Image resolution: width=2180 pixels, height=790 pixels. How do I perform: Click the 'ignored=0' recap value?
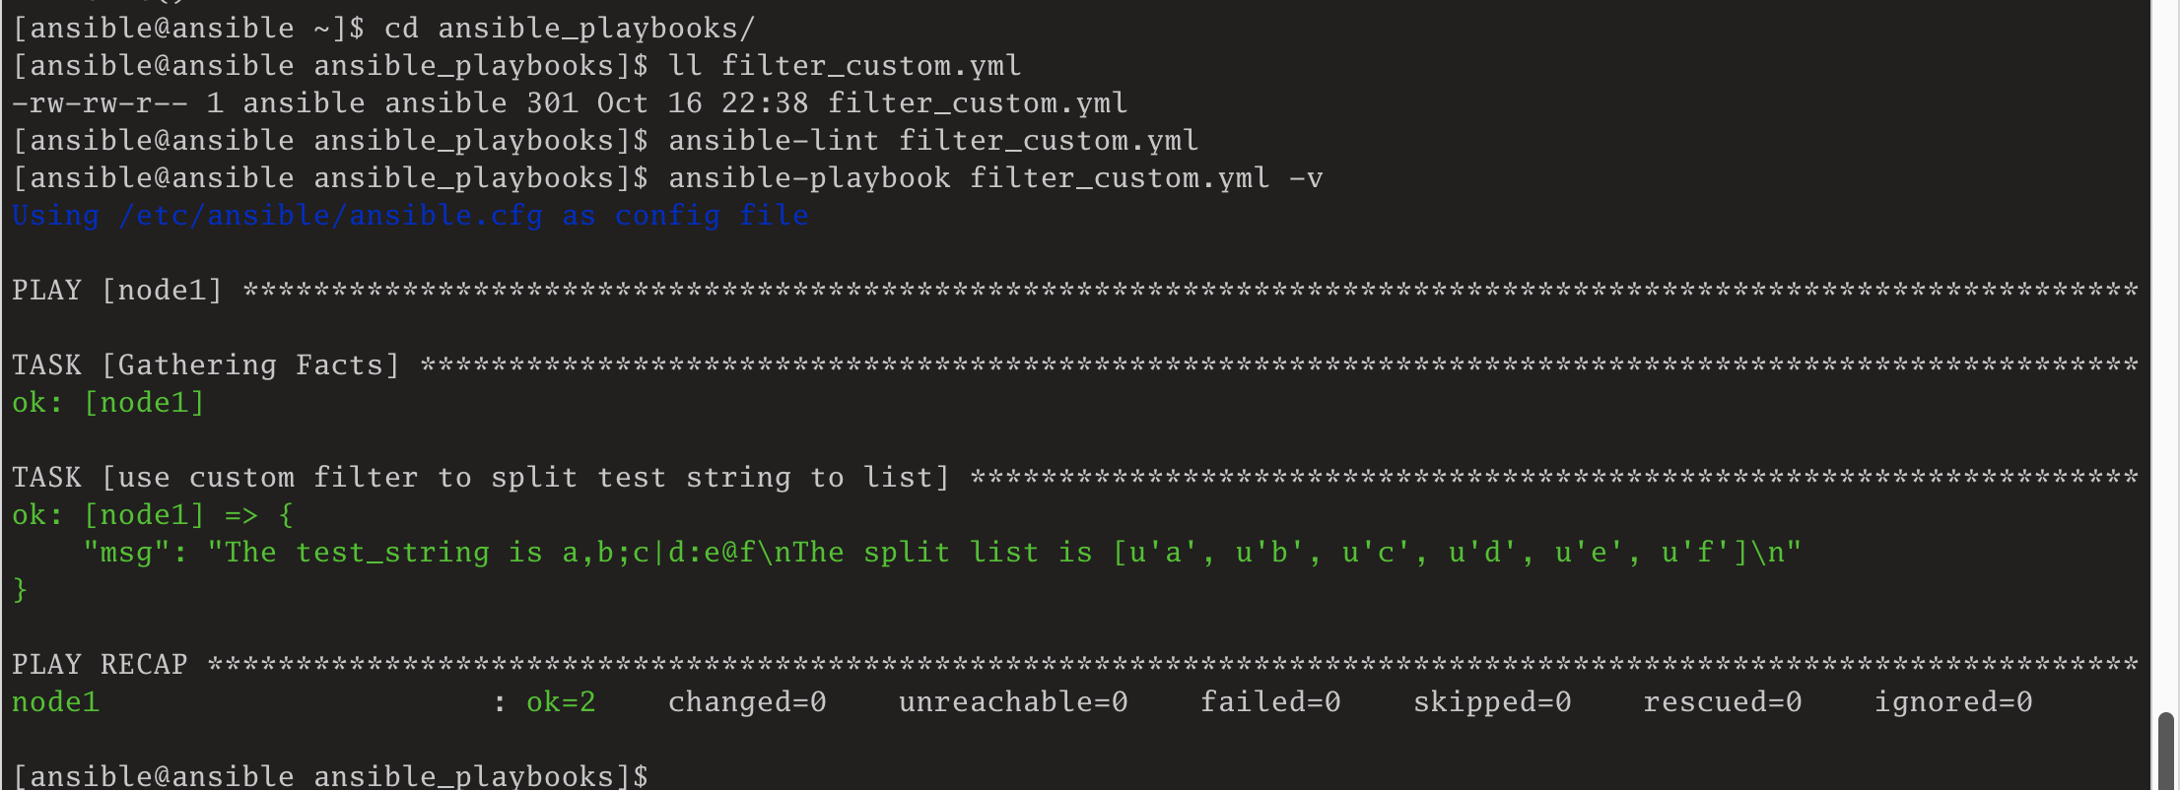click(1953, 702)
